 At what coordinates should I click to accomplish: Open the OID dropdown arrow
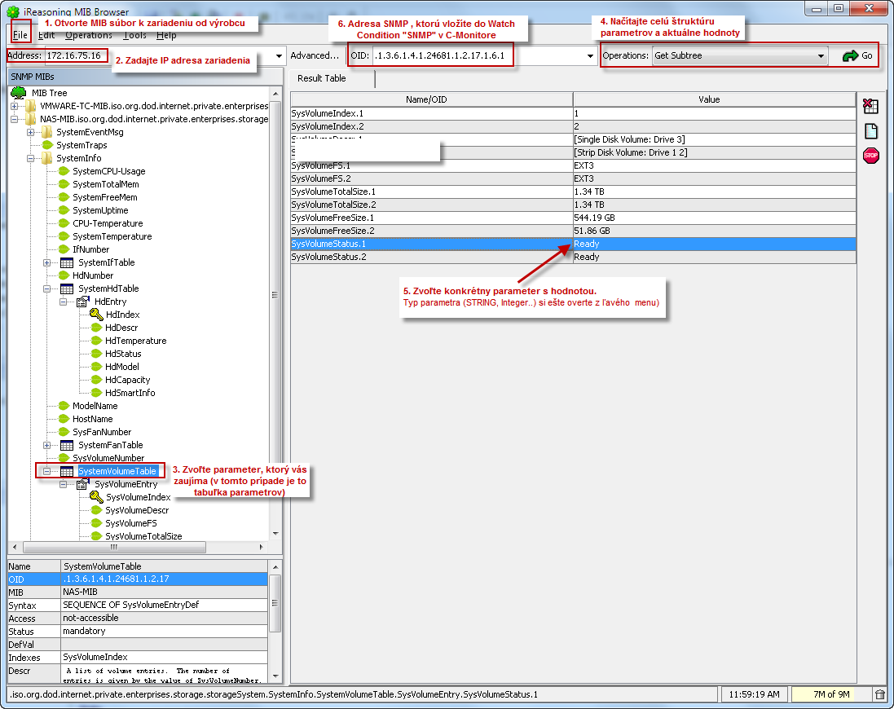click(590, 56)
